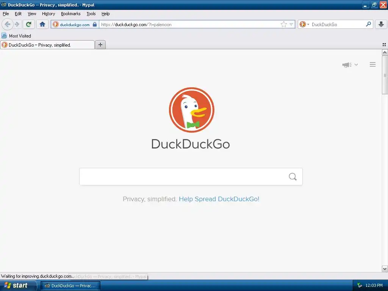
Task: Restore down the Mypal browser window
Action: click(x=374, y=5)
